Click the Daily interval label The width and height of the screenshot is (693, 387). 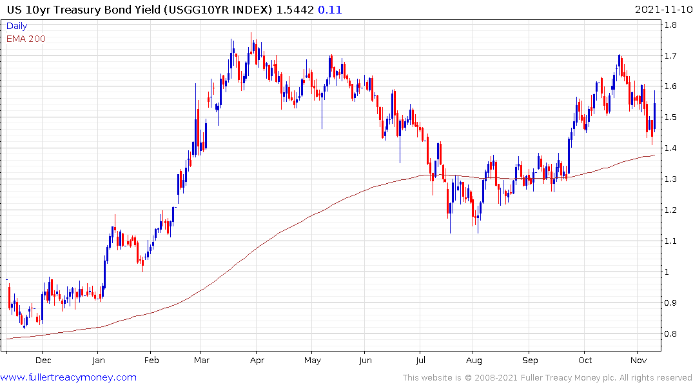coord(17,26)
